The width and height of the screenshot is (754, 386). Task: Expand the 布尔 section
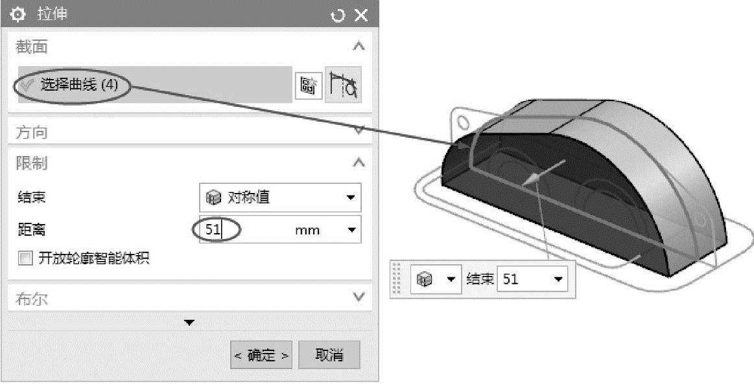359,297
